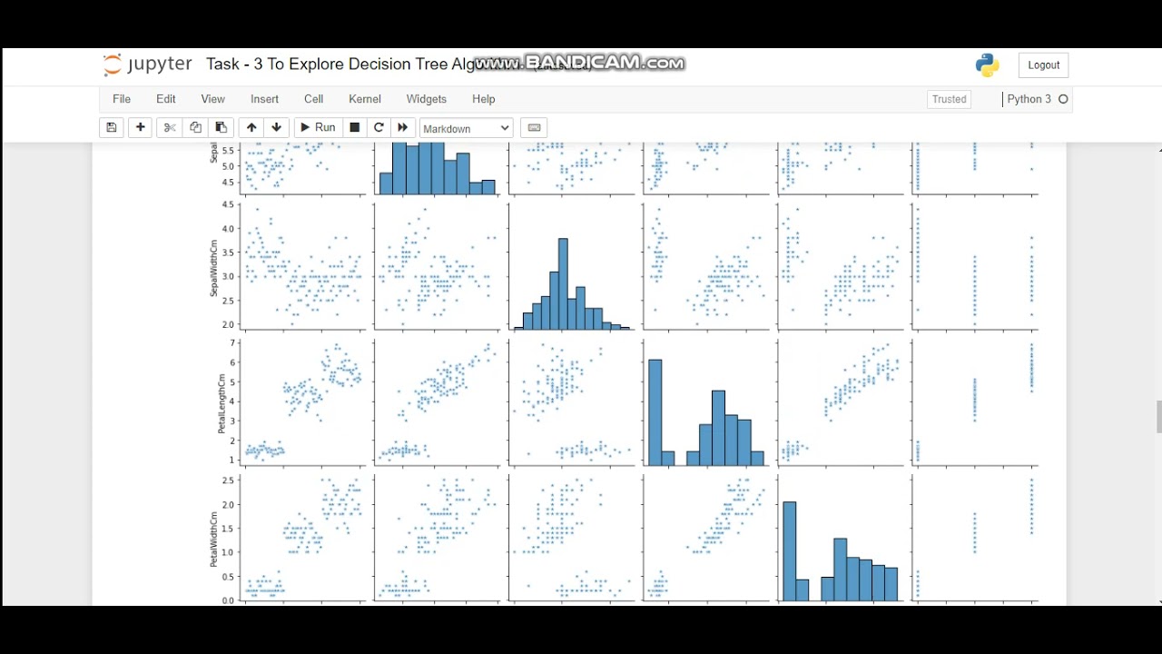The height and width of the screenshot is (654, 1162).
Task: Open the File menu
Action: coord(122,99)
